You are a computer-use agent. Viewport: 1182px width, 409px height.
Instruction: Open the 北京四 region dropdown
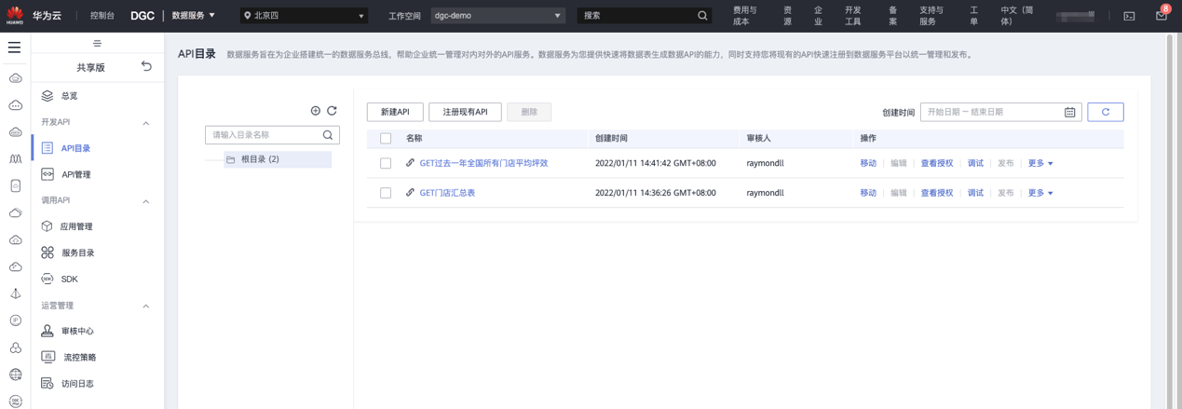click(305, 16)
